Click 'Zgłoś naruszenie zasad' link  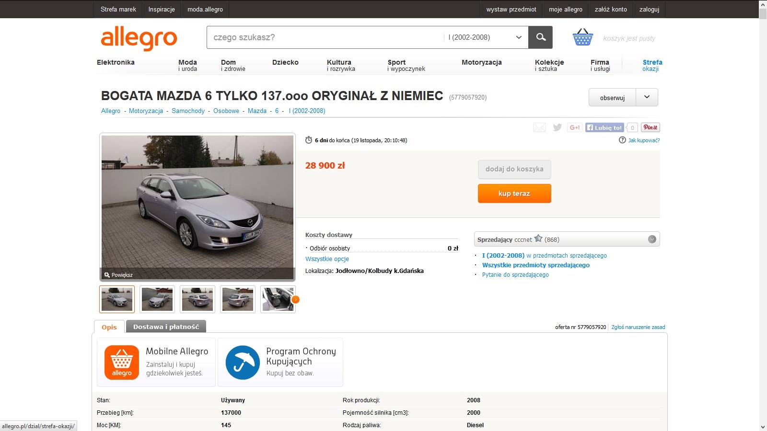638,327
